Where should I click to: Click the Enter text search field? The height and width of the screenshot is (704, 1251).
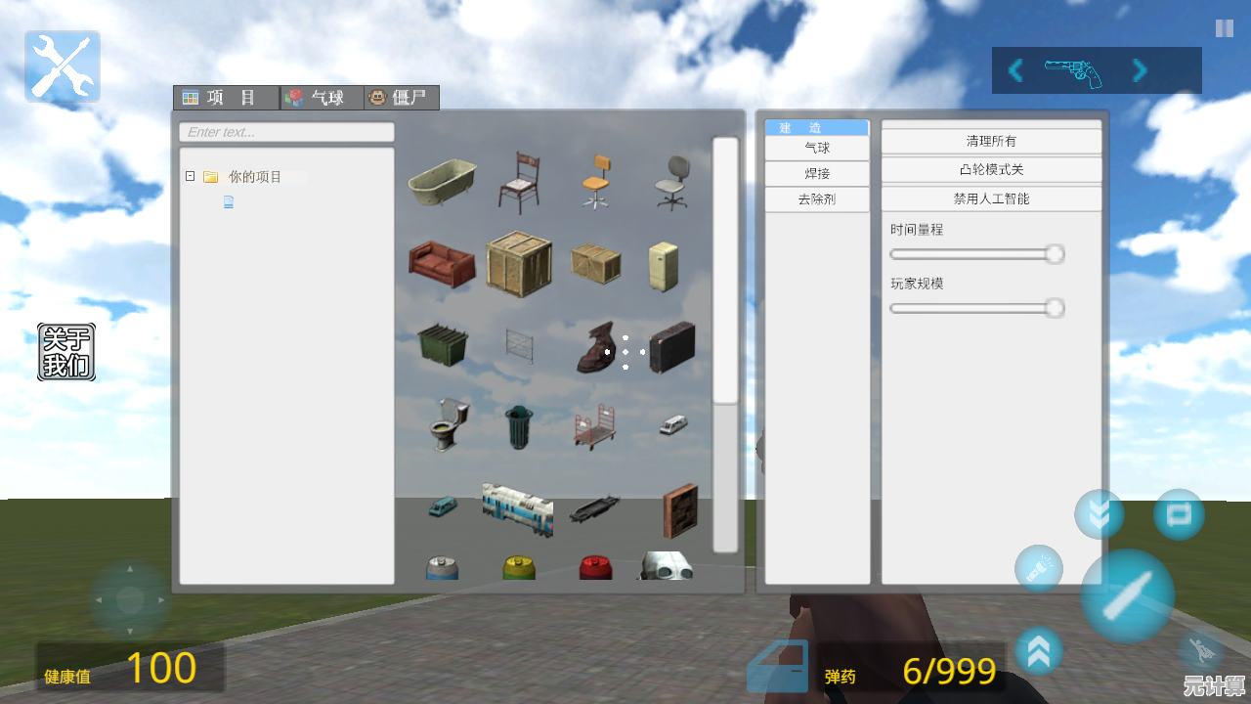pyautogui.click(x=286, y=132)
